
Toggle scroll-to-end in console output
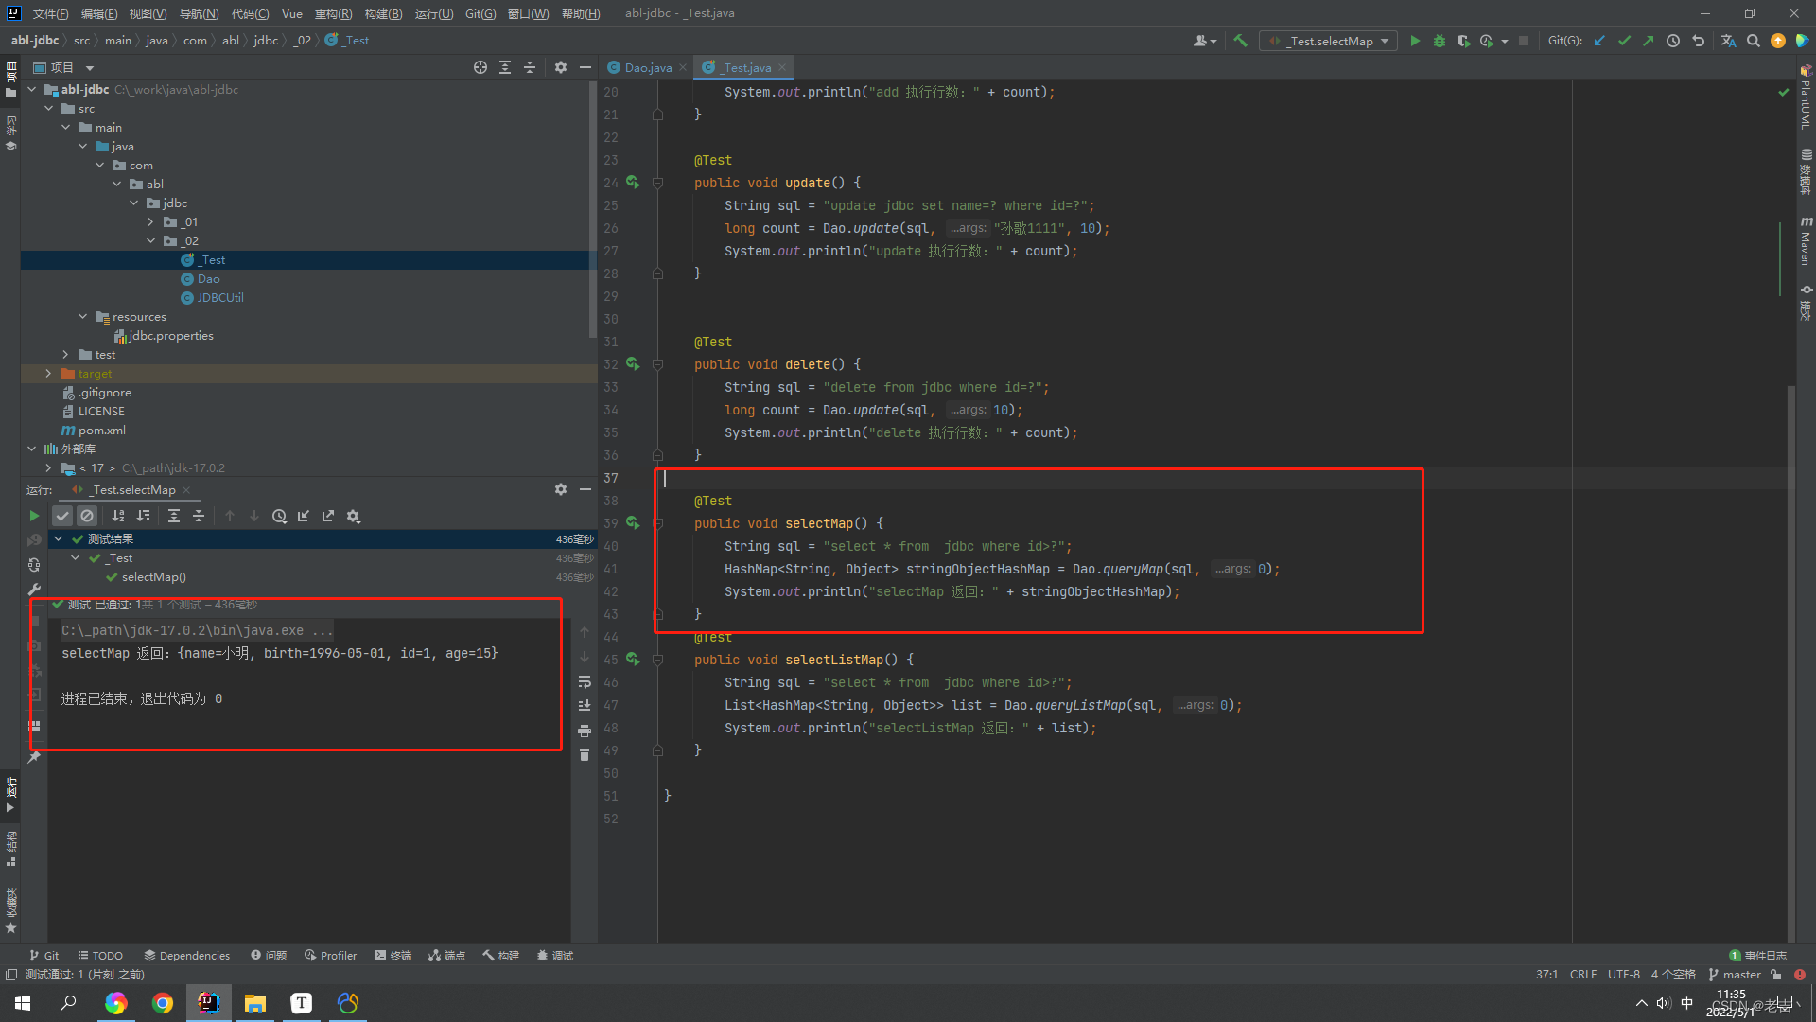coord(585,706)
